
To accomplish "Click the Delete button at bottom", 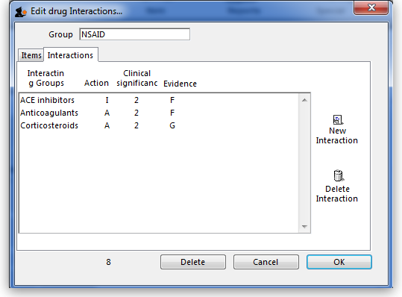I will 193,262.
